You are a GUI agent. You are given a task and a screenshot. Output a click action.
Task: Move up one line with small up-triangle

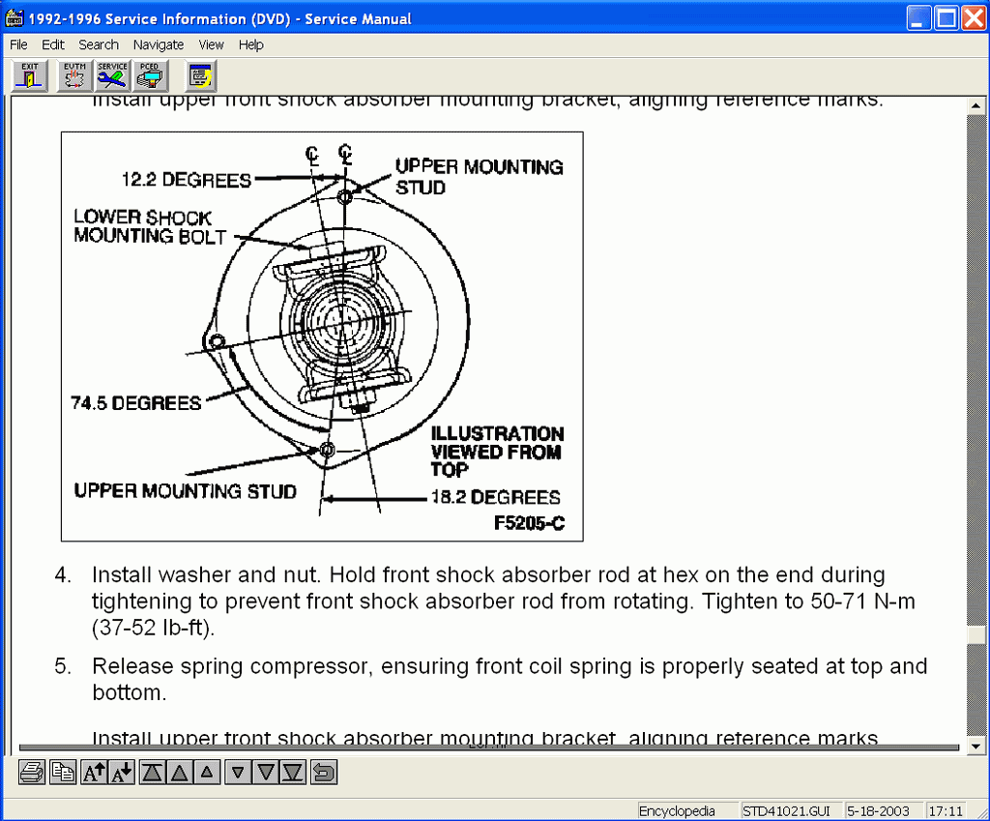[207, 772]
